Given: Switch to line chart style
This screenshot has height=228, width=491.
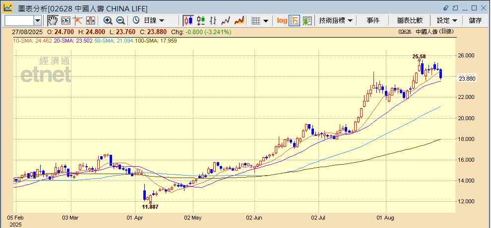Looking at the screenshot, I should click(226, 21).
